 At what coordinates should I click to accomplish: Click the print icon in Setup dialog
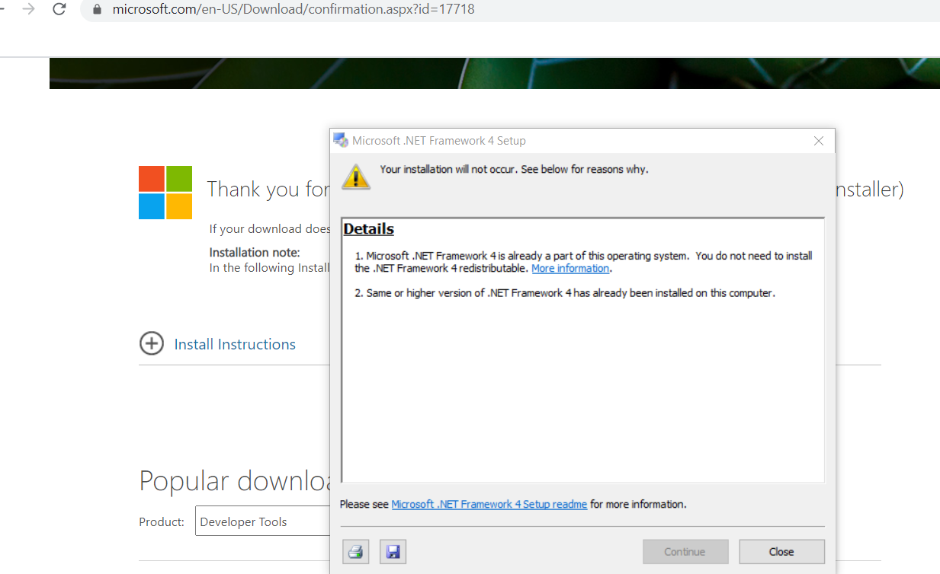pos(355,552)
